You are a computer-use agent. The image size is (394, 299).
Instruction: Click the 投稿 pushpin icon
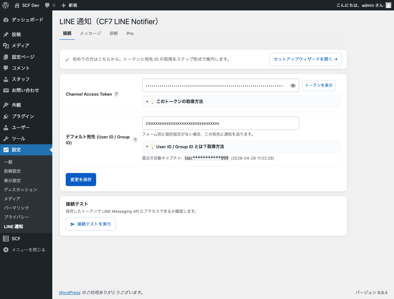[6, 35]
